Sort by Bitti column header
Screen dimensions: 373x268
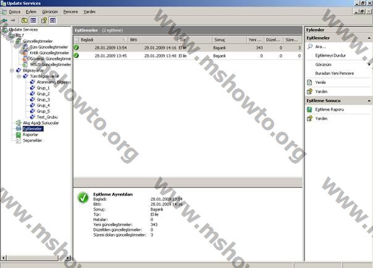click(x=153, y=40)
